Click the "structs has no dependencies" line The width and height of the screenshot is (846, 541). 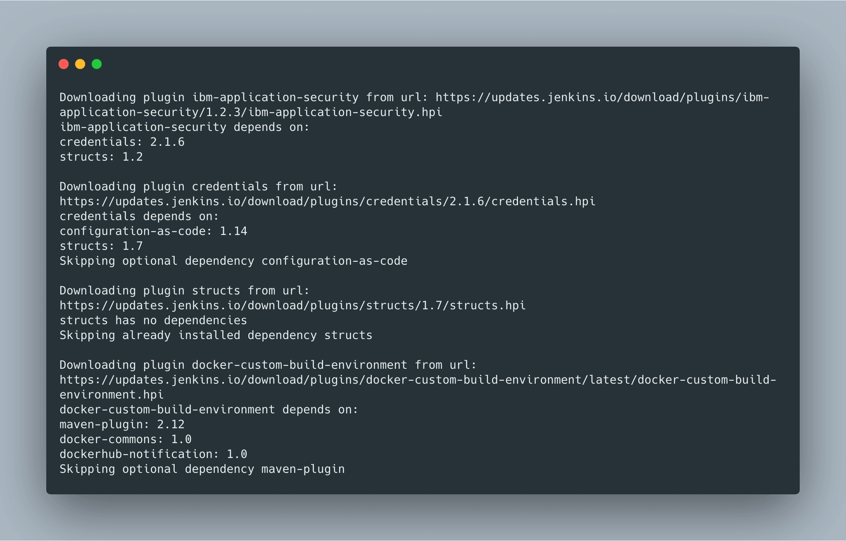[153, 320]
